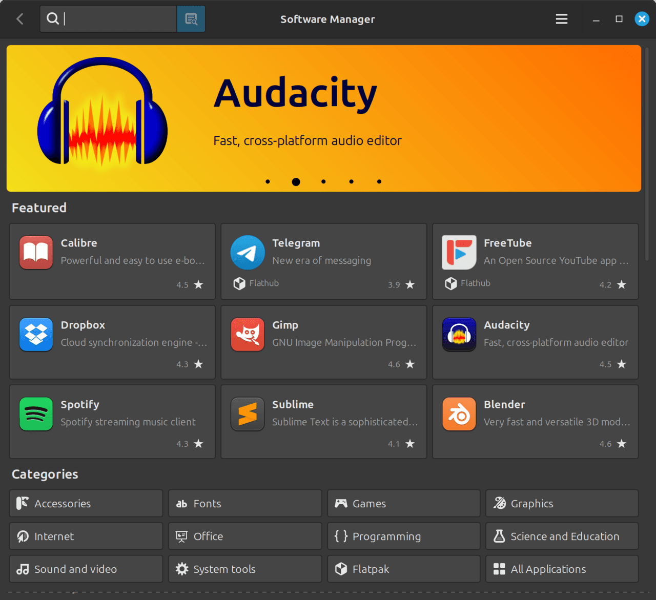Select the first banner slide dot
This screenshot has height=600, width=656.
click(268, 181)
